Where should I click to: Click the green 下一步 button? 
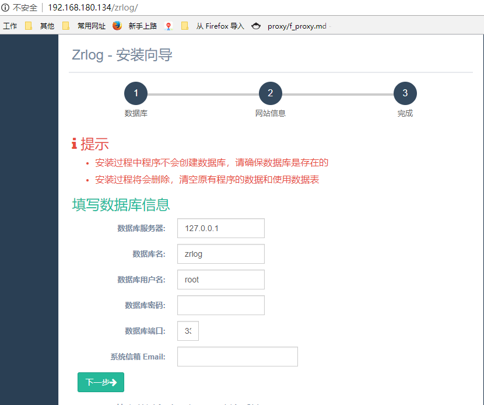coord(101,382)
